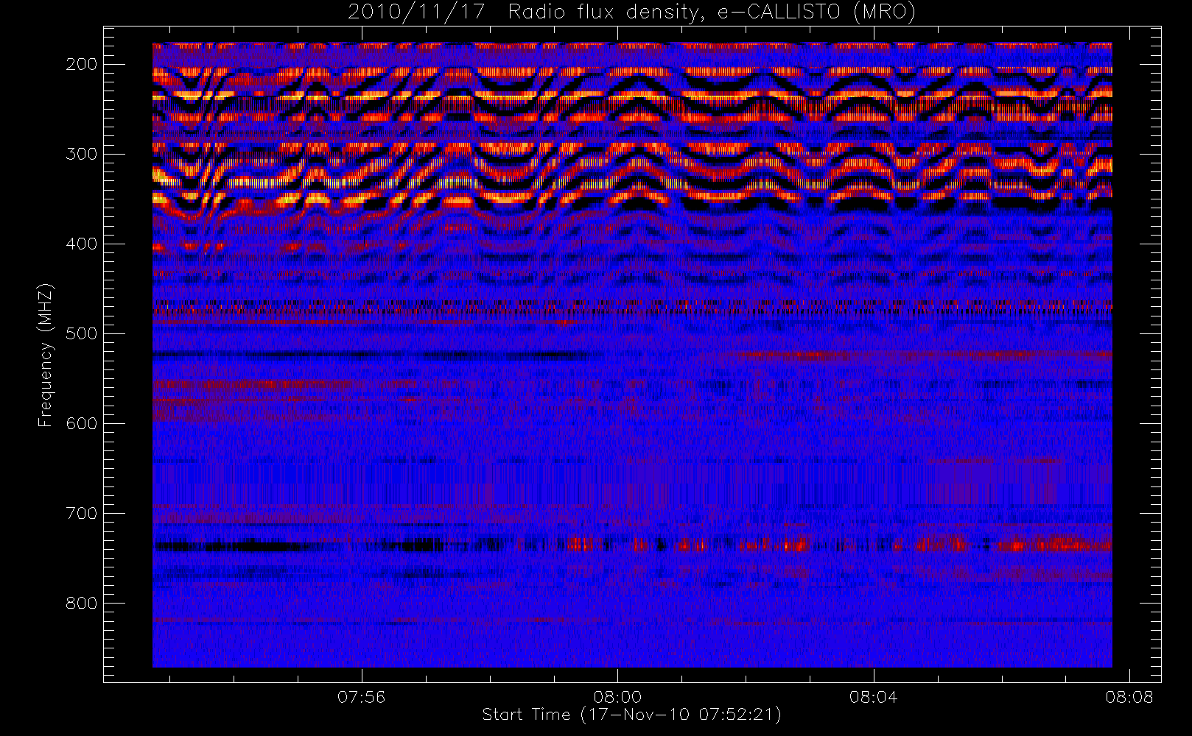The height and width of the screenshot is (736, 1192).
Task: Click the 300 frequency tick label
Action: [82, 154]
